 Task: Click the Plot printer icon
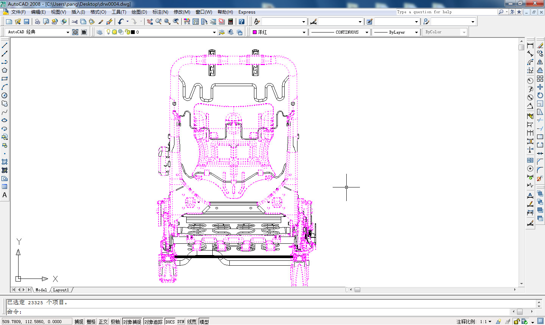coord(37,22)
